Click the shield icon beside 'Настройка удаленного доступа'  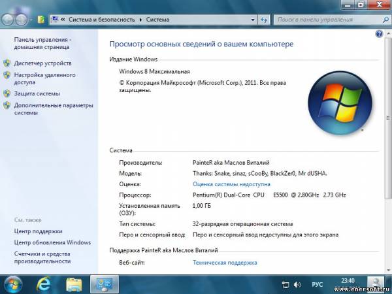(x=7, y=74)
